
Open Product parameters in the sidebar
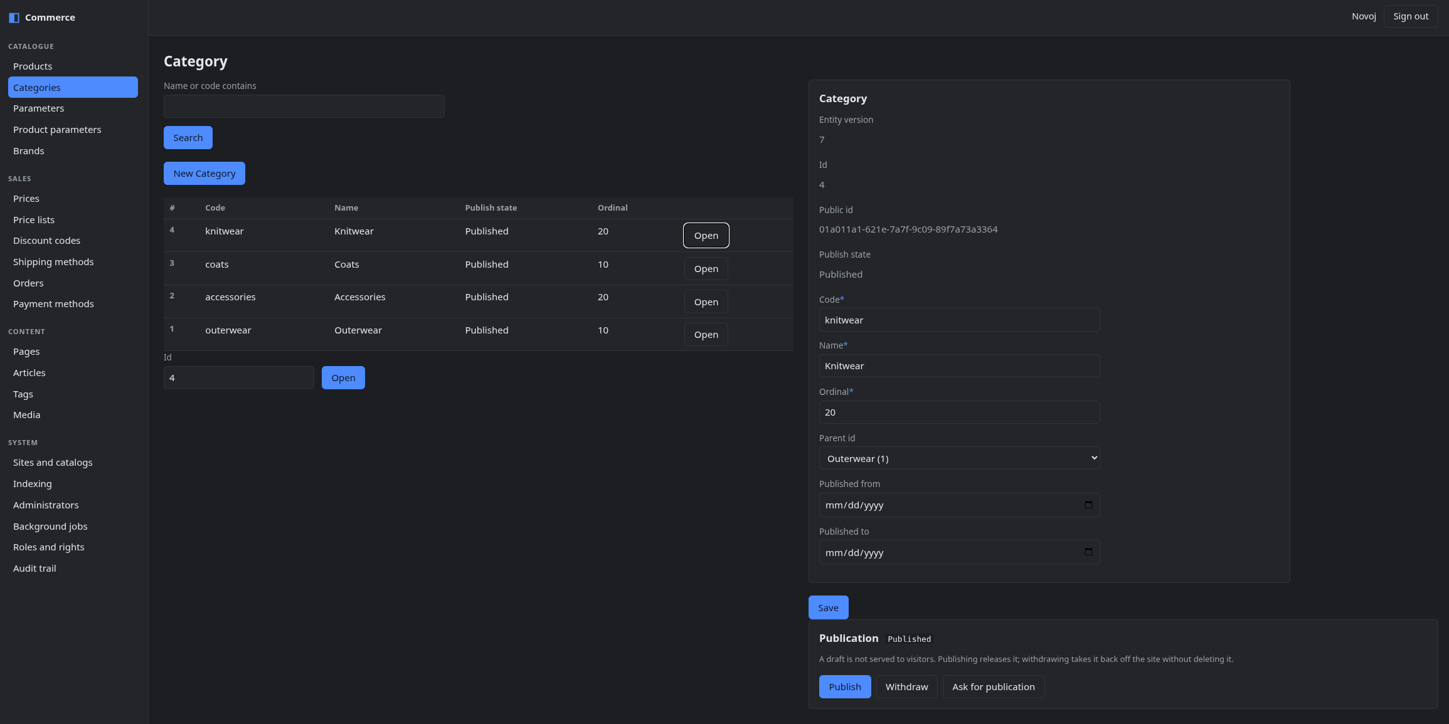click(x=73, y=130)
